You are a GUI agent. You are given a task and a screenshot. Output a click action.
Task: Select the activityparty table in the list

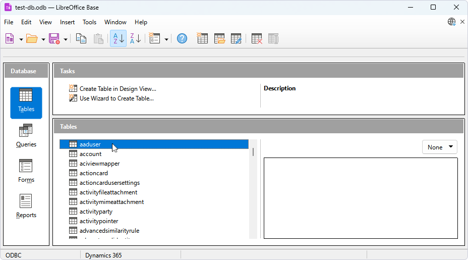(96, 212)
